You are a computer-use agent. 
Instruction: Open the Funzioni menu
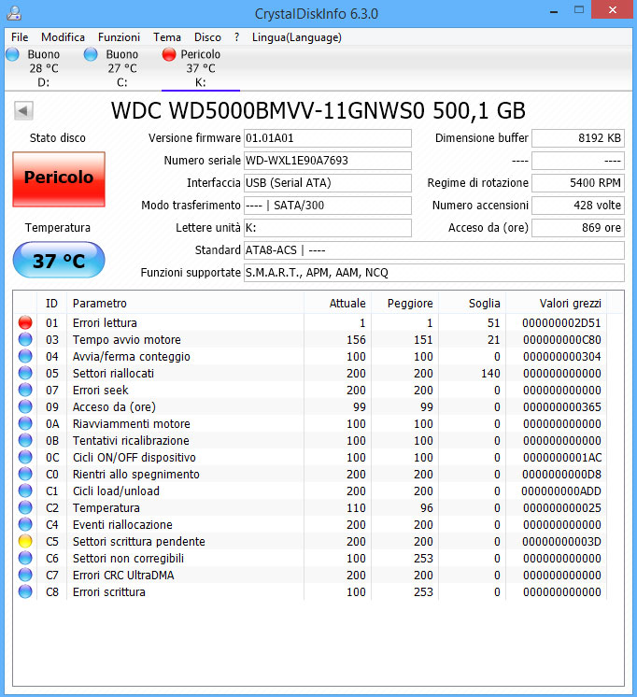click(119, 37)
